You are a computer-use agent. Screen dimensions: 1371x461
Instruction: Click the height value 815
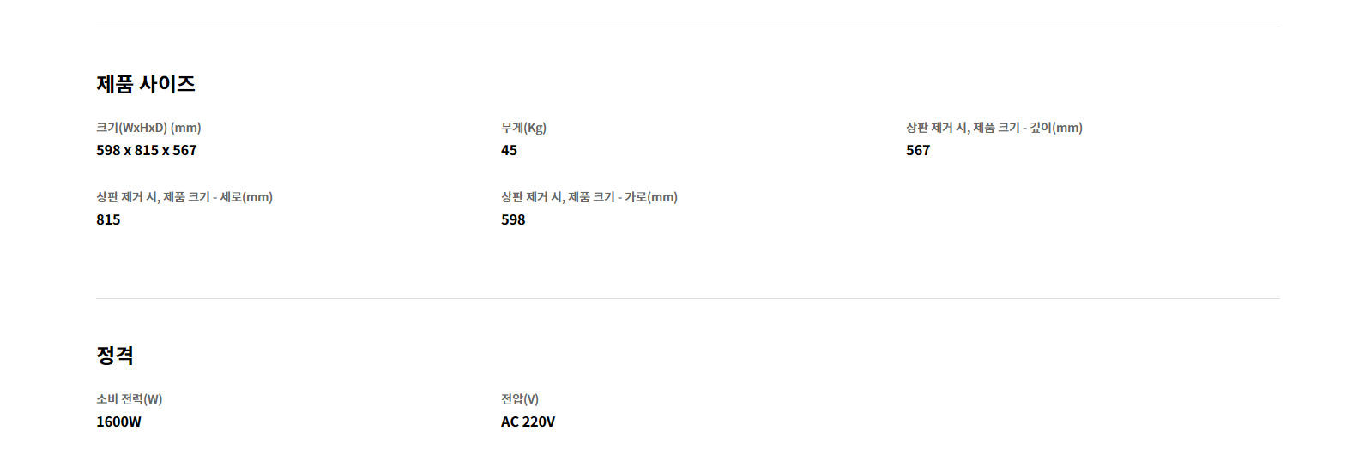108,219
